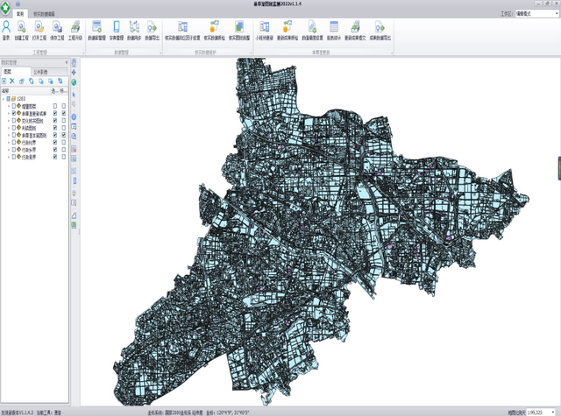Expand the 行政县界 layer group
The height and width of the screenshot is (416, 561).
coord(9,157)
